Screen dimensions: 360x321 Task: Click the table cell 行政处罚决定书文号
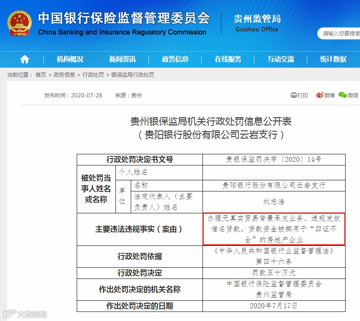(140, 159)
